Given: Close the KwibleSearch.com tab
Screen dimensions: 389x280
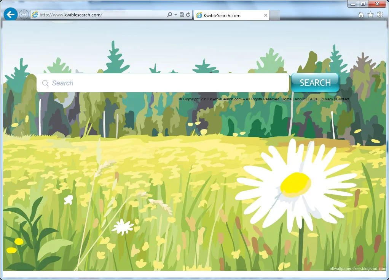Looking at the screenshot, I should coord(265,15).
